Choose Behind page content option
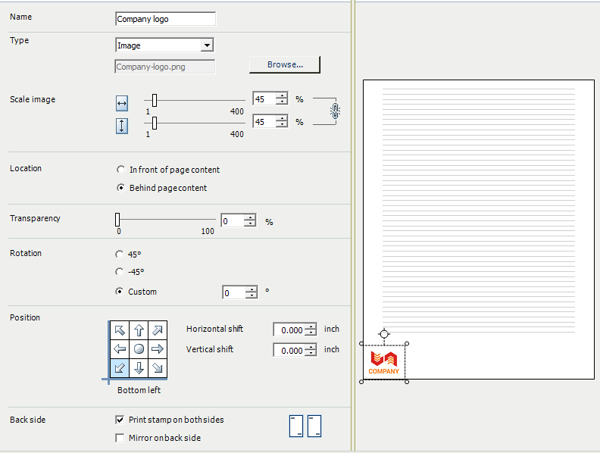The width and height of the screenshot is (600, 453). point(121,187)
